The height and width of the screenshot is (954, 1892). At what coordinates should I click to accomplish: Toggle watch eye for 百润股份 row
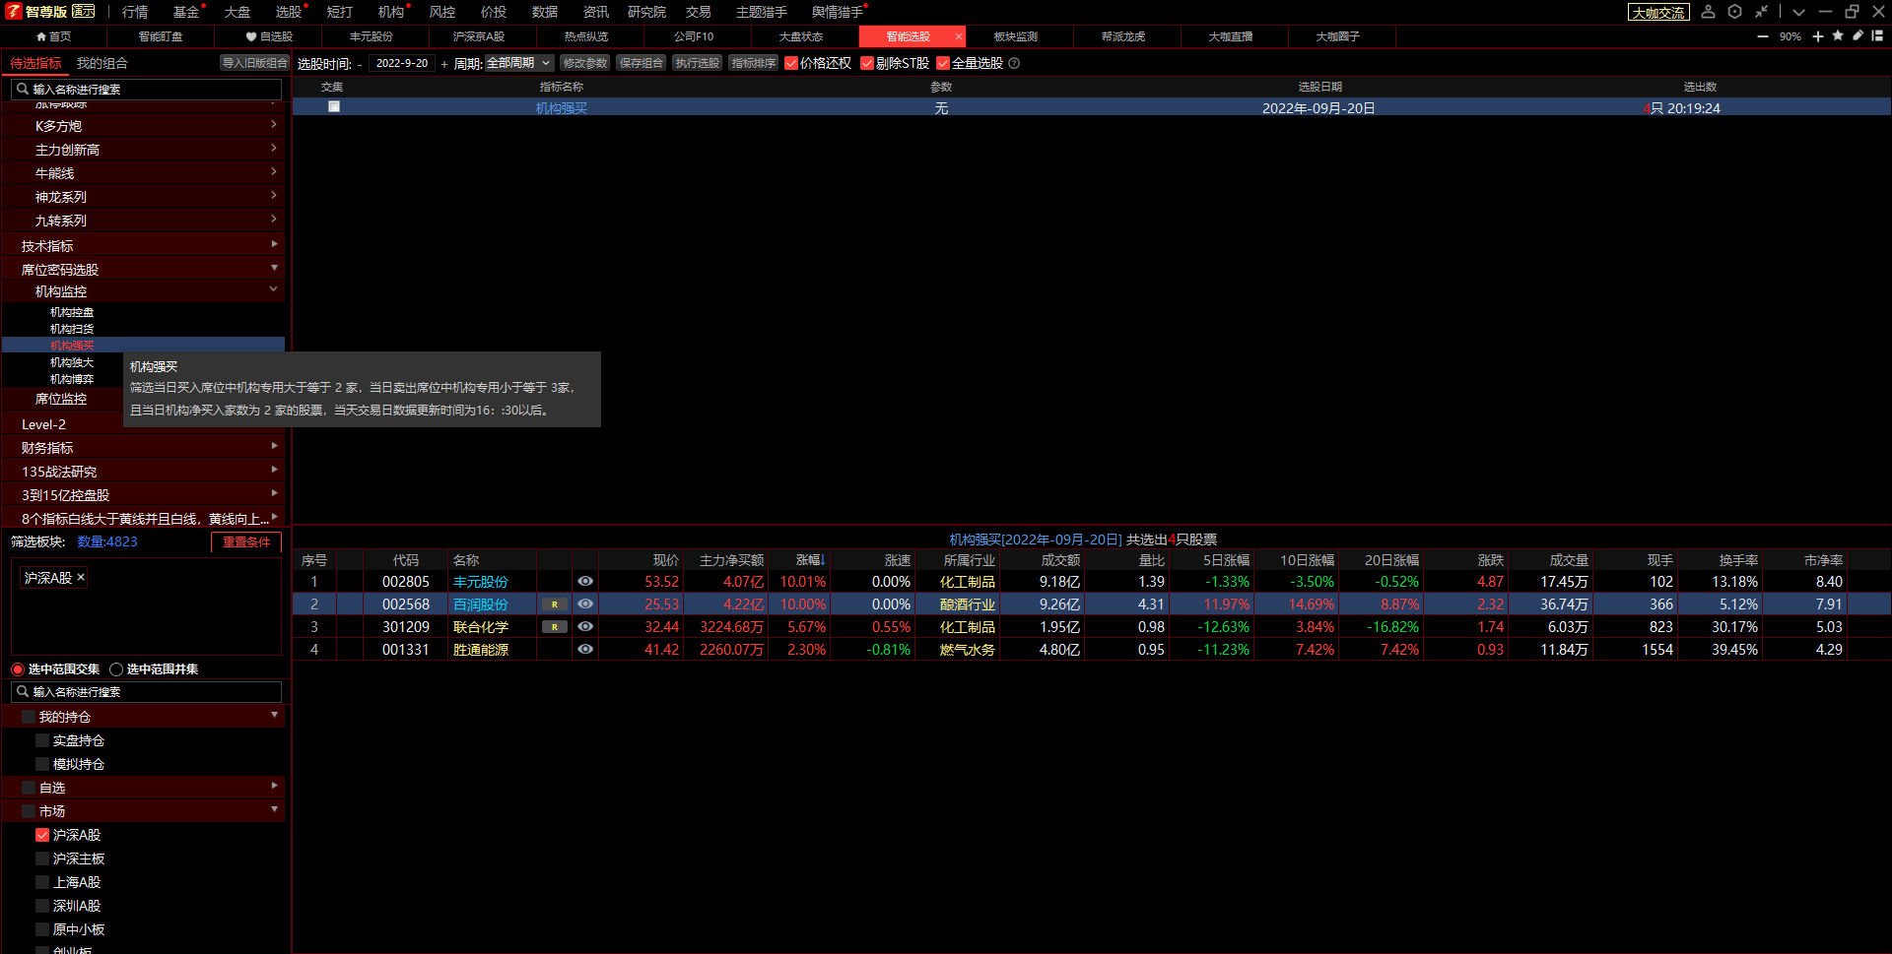[x=585, y=604]
